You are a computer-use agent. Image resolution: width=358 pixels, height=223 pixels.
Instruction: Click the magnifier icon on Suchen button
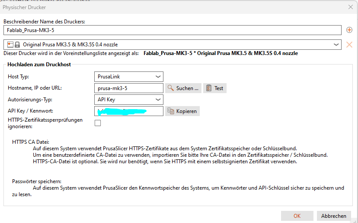click(x=171, y=88)
